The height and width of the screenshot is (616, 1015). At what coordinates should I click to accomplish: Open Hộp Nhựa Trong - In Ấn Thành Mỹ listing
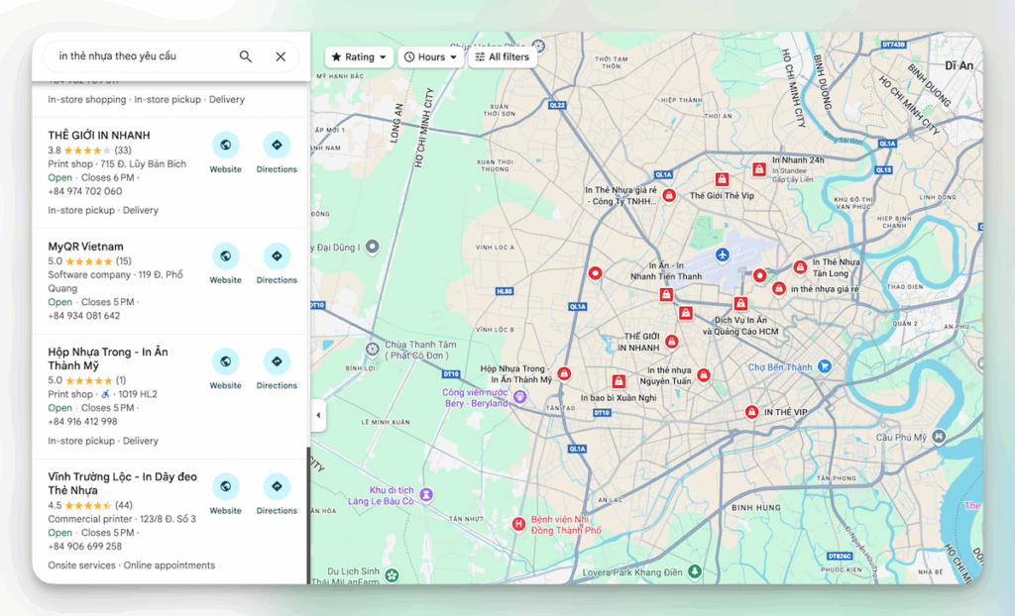point(107,359)
